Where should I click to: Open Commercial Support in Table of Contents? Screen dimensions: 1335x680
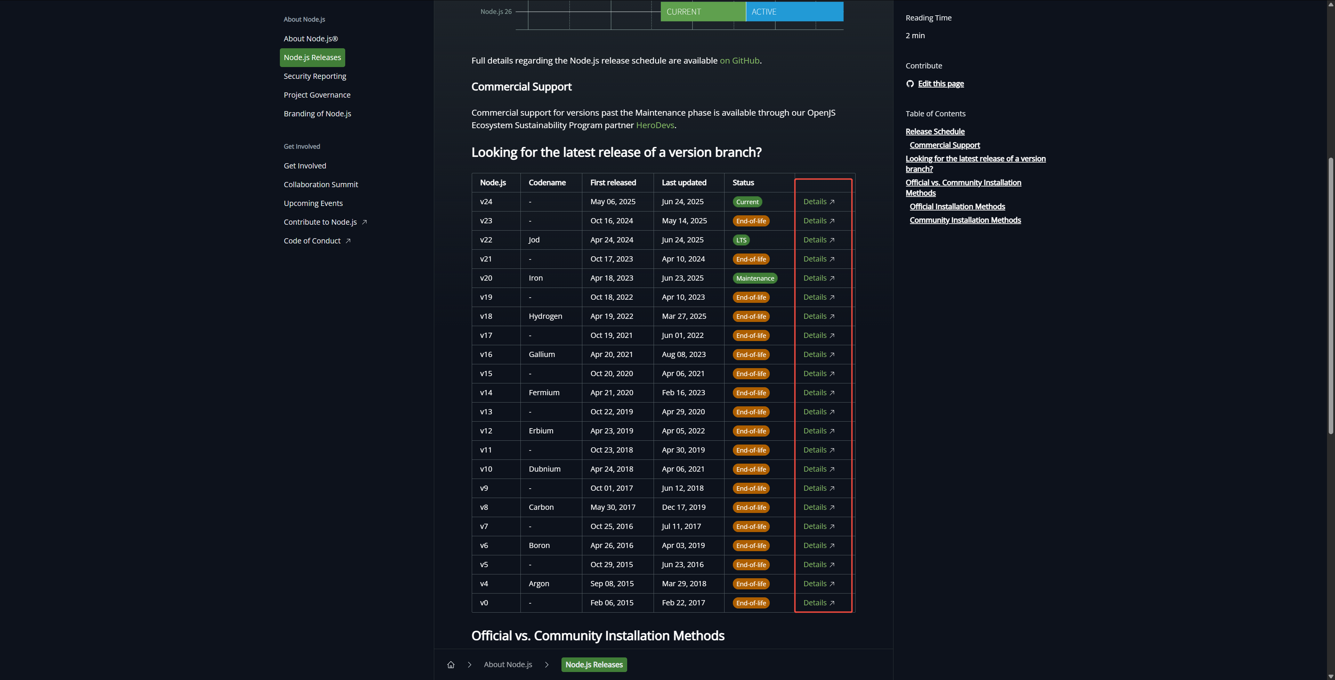pos(944,145)
